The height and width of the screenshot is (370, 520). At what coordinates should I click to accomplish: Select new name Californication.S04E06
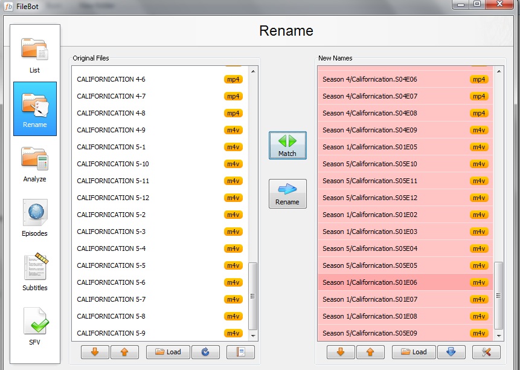click(x=406, y=79)
